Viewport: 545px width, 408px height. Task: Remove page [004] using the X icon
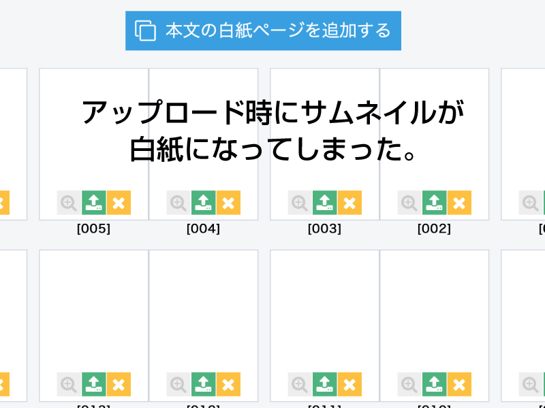[x=228, y=203]
